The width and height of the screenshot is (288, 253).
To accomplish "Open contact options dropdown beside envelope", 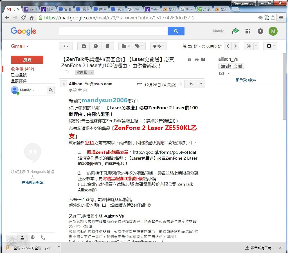I will (x=228, y=73).
